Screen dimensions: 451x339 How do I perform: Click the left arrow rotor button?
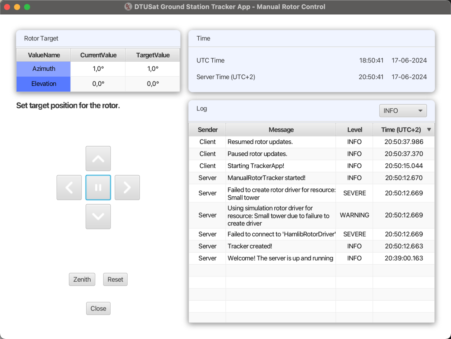click(69, 188)
